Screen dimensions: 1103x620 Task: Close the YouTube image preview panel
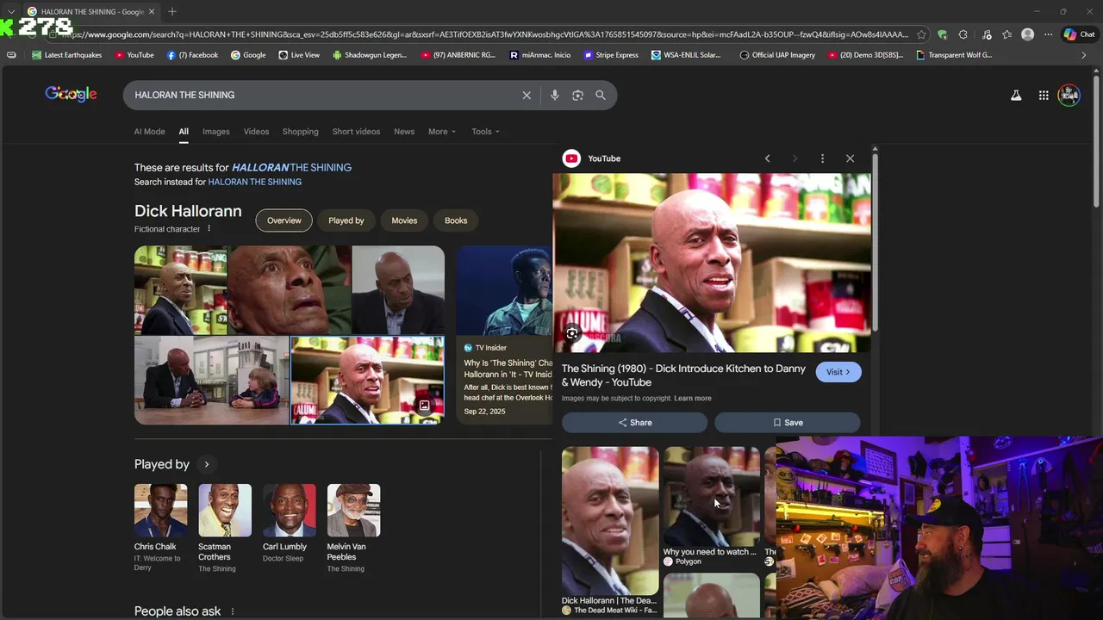[850, 158]
